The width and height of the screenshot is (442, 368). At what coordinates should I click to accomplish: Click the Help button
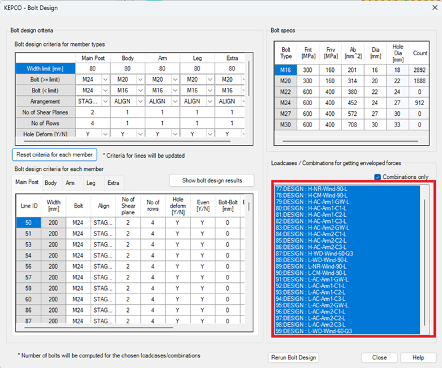click(417, 357)
